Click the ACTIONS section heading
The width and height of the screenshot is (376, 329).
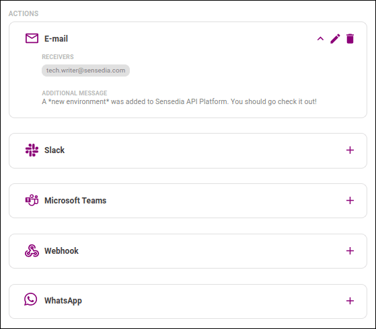[x=24, y=13]
